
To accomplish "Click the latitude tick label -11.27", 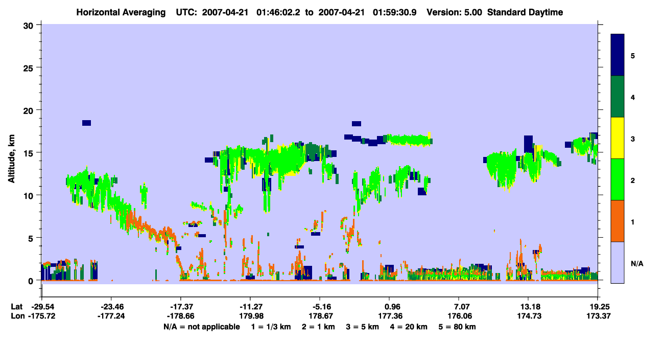I will click(x=250, y=307).
